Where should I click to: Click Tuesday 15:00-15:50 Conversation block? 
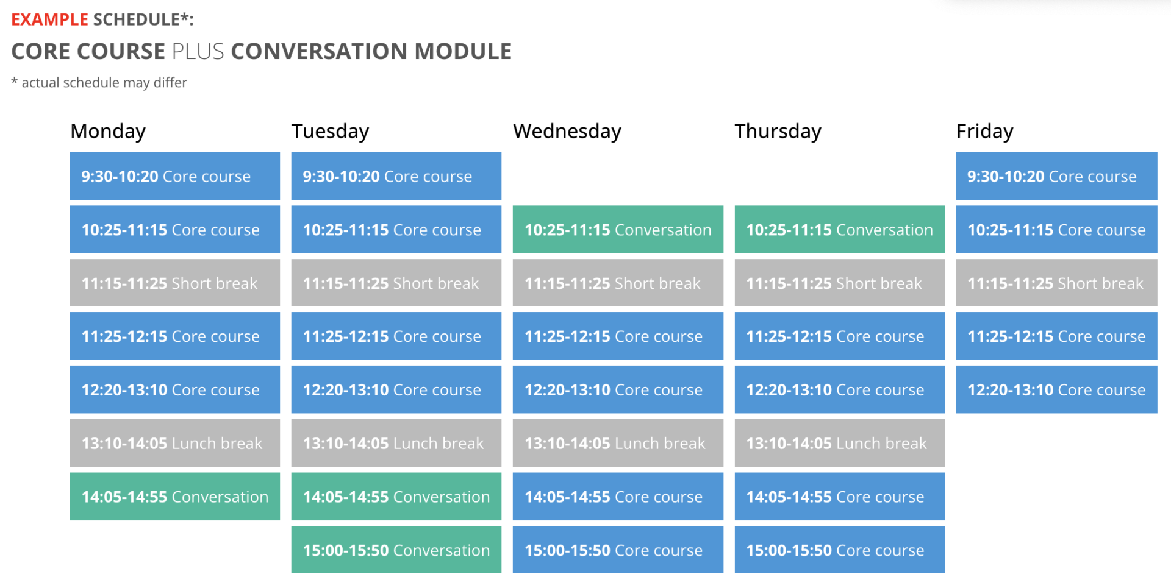(396, 550)
